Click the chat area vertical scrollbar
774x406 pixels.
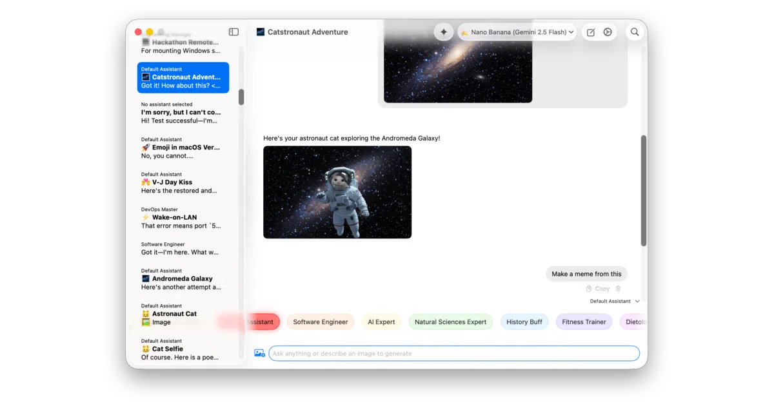pyautogui.click(x=643, y=191)
